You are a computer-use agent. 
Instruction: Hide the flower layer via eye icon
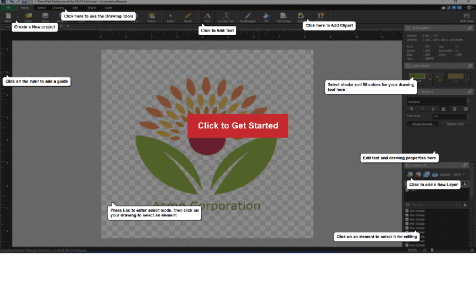tap(457, 205)
